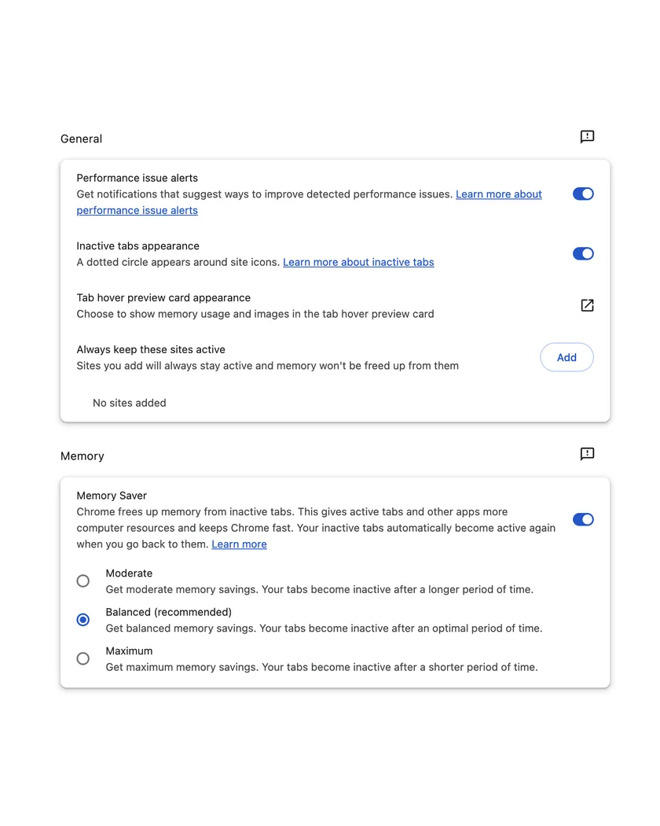Click the 'Moderate' option label text
This screenshot has width=660, height=826.
130,573
